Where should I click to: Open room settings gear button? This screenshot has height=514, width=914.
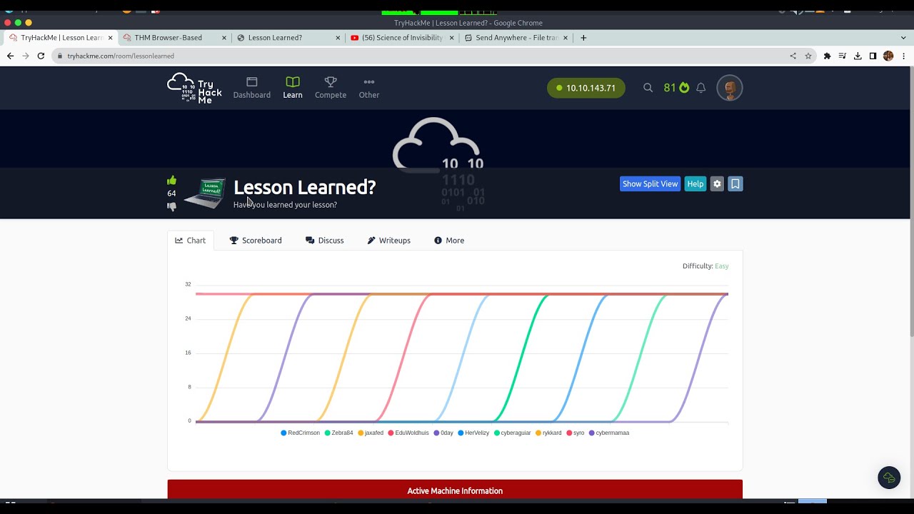tap(717, 183)
